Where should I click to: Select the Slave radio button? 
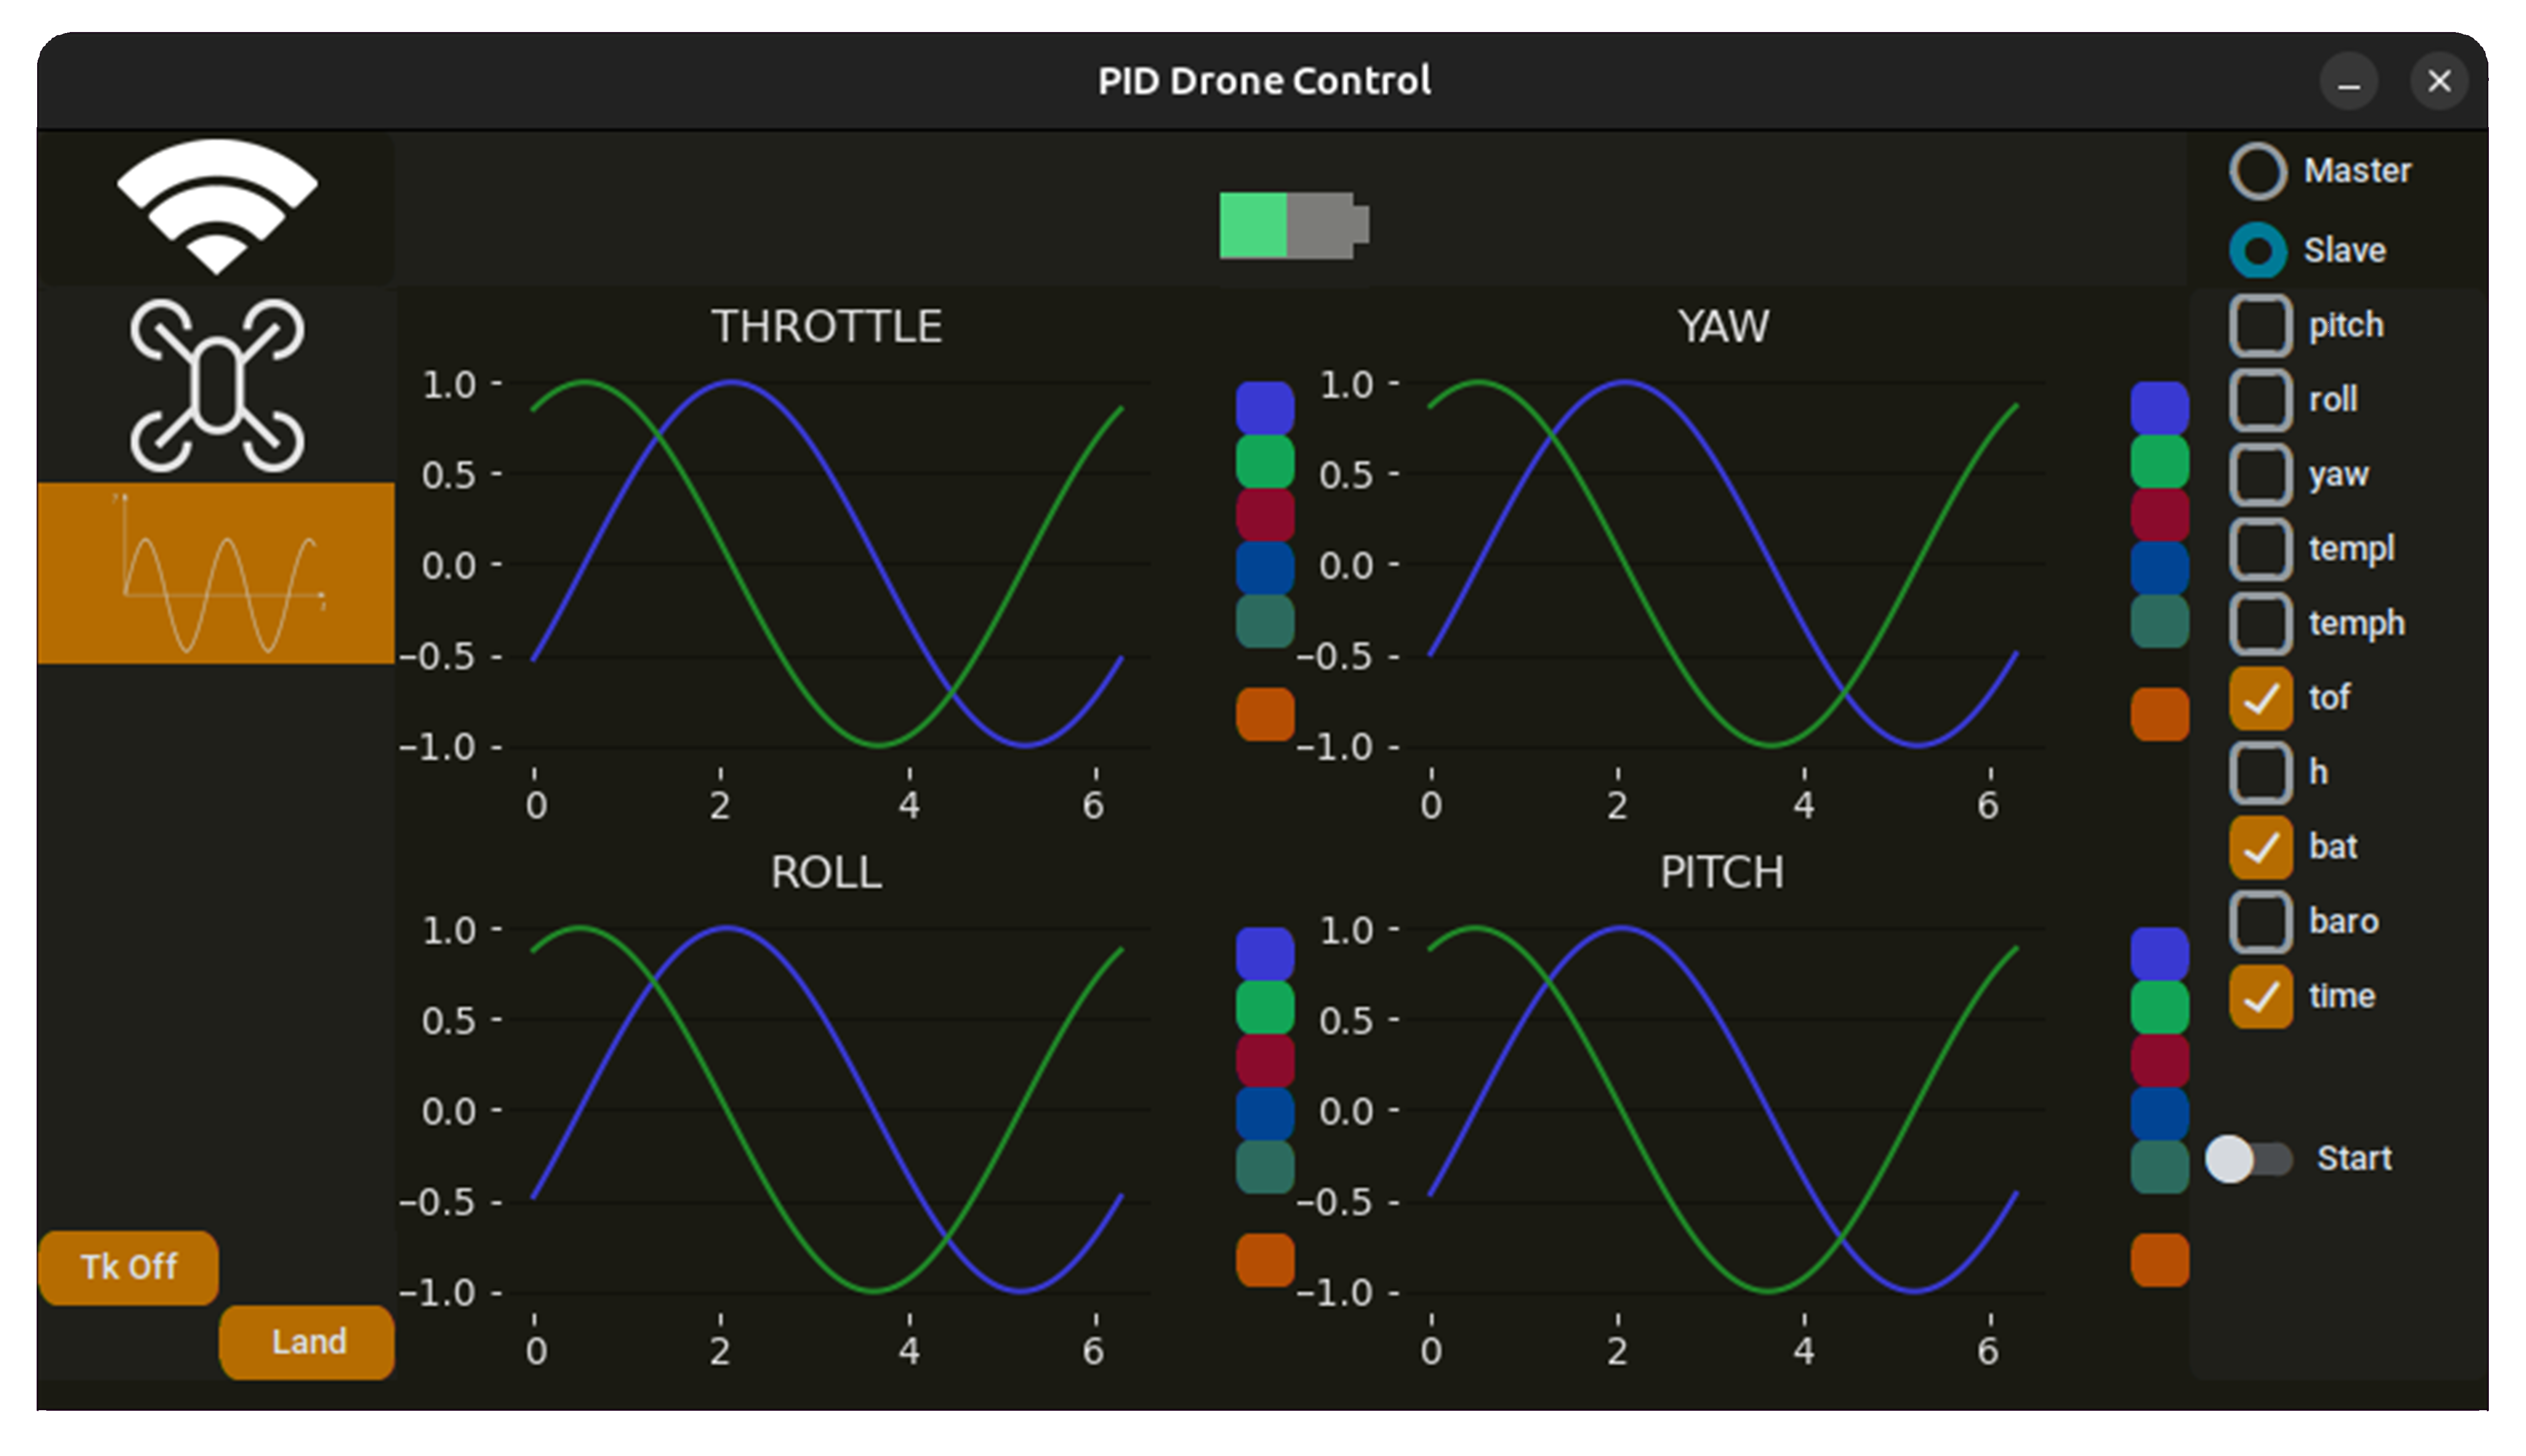coord(2257,251)
